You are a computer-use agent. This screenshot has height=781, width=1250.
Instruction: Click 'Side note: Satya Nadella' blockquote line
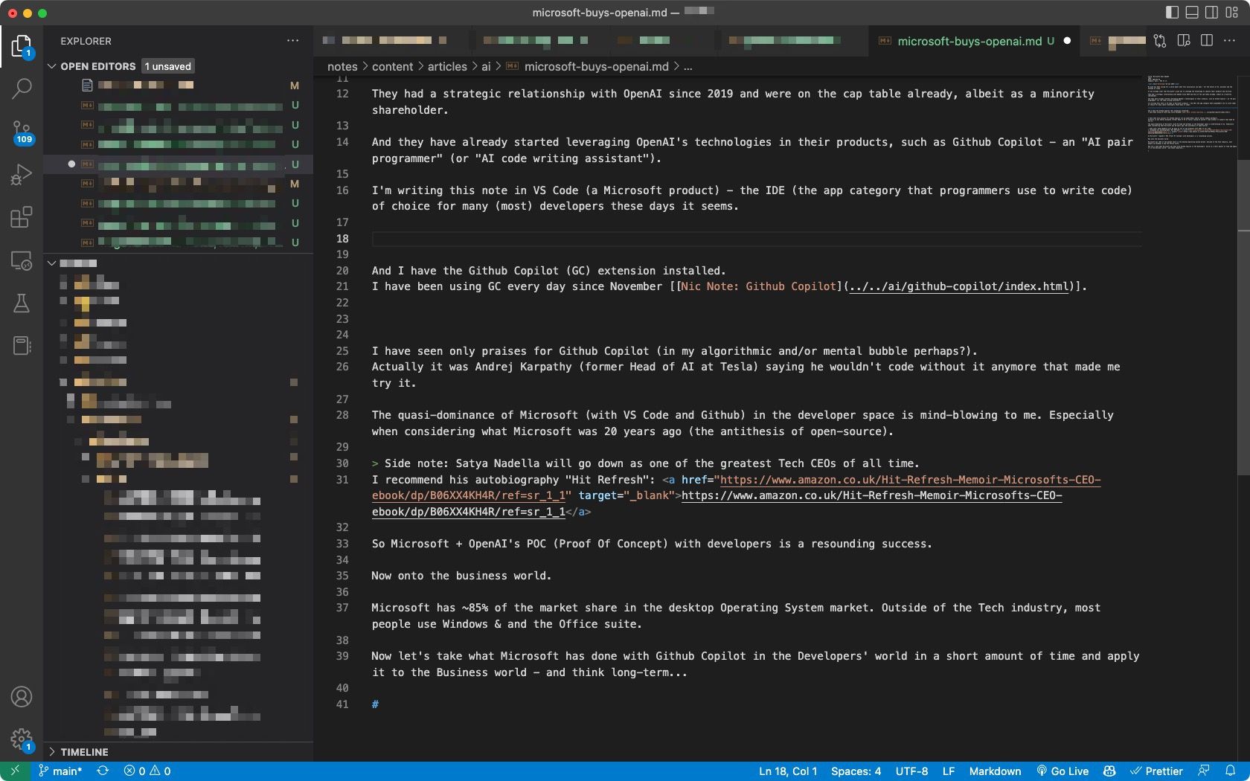[x=645, y=463]
